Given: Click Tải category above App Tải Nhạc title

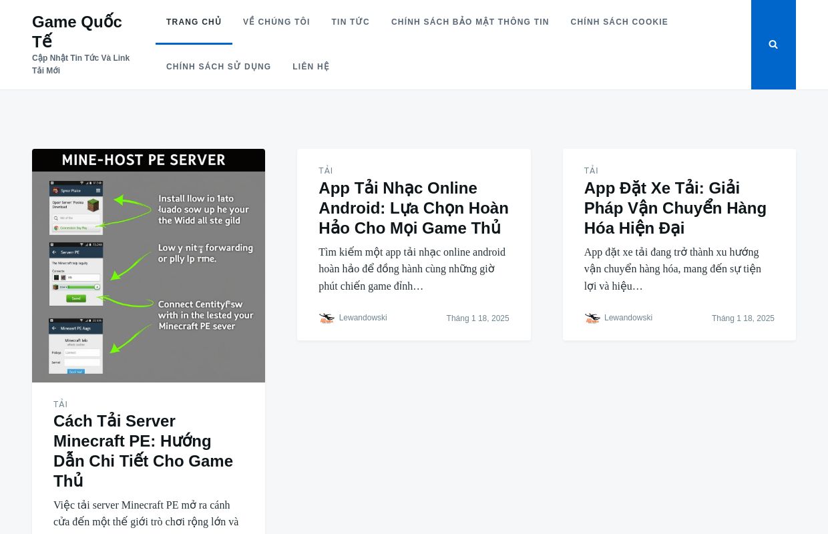Looking at the screenshot, I should click(x=326, y=171).
